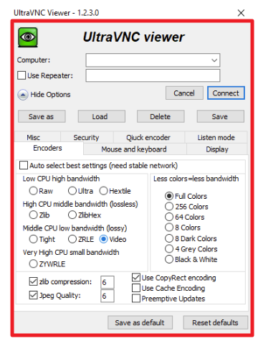263x341 pixels.
Task: Switch to the Security tab
Action: click(x=86, y=137)
